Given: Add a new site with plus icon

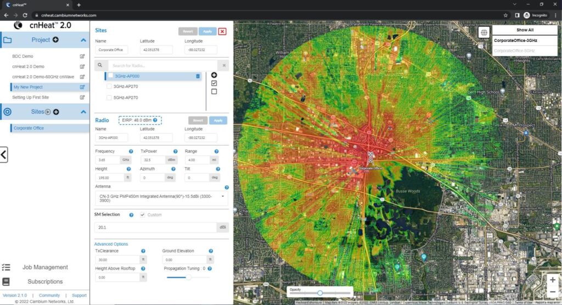Looking at the screenshot, I should coord(56,112).
